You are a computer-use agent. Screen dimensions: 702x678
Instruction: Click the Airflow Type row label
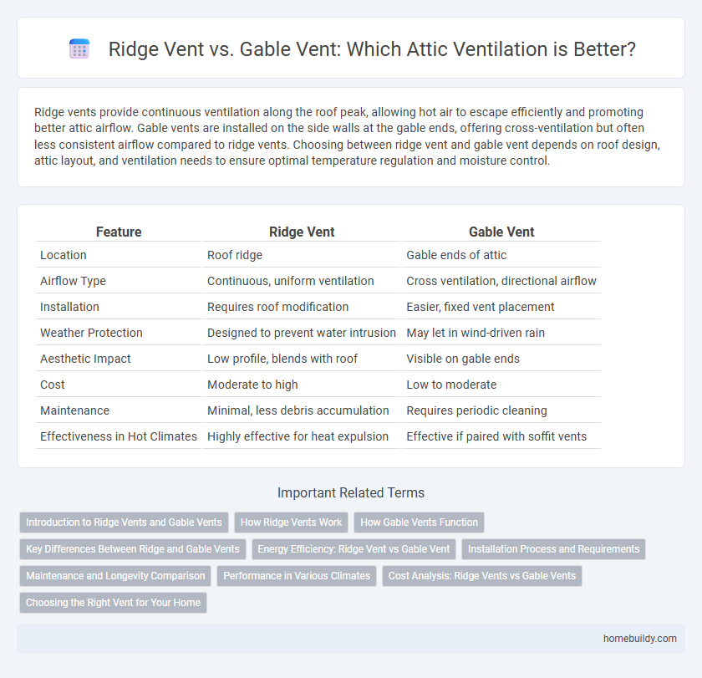(x=73, y=281)
